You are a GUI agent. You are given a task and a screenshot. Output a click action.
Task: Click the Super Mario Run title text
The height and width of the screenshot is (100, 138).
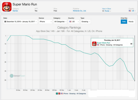click(x=25, y=4)
